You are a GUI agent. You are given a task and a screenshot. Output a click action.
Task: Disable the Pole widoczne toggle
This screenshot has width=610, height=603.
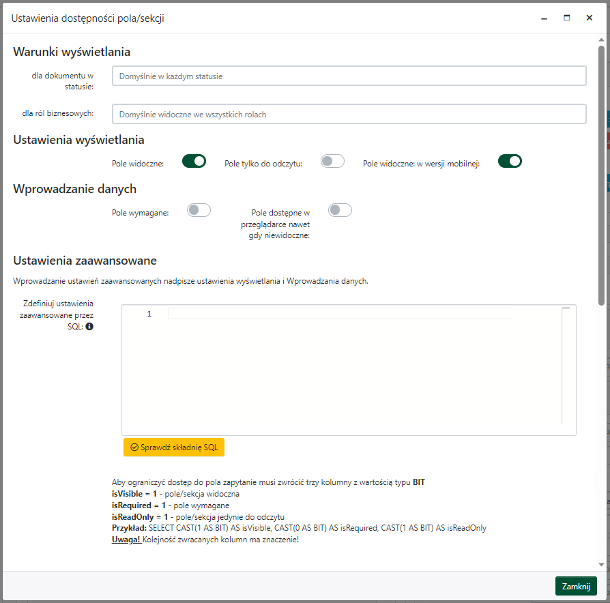click(x=194, y=161)
